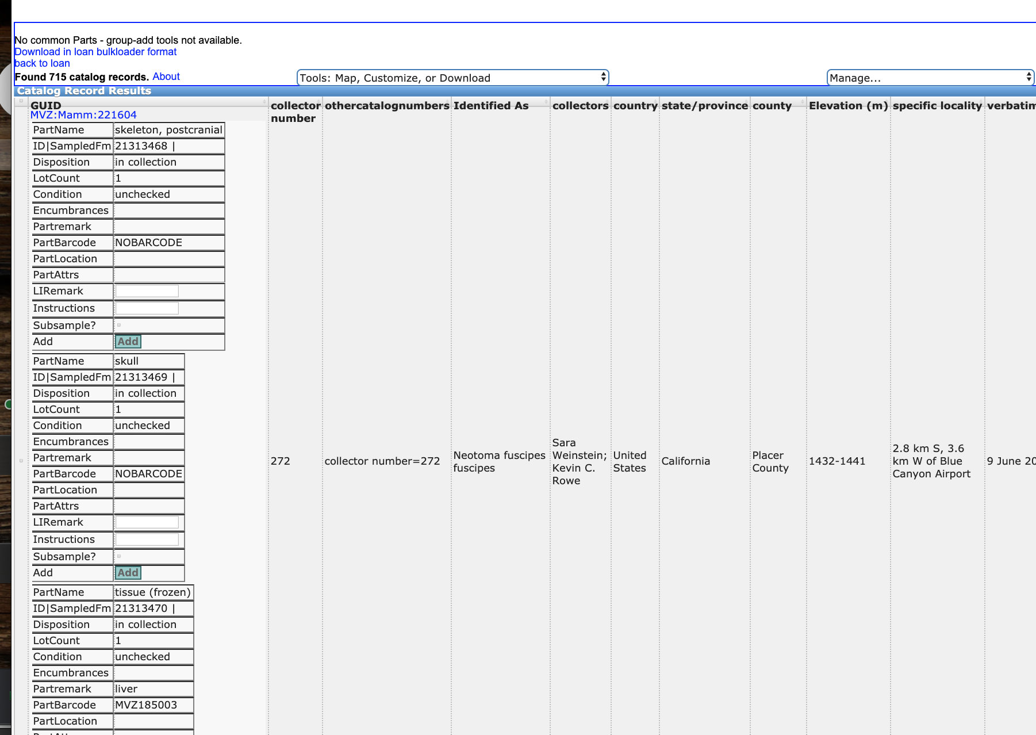This screenshot has width=1036, height=735.
Task: Add the skull part to loan
Action: tap(128, 573)
